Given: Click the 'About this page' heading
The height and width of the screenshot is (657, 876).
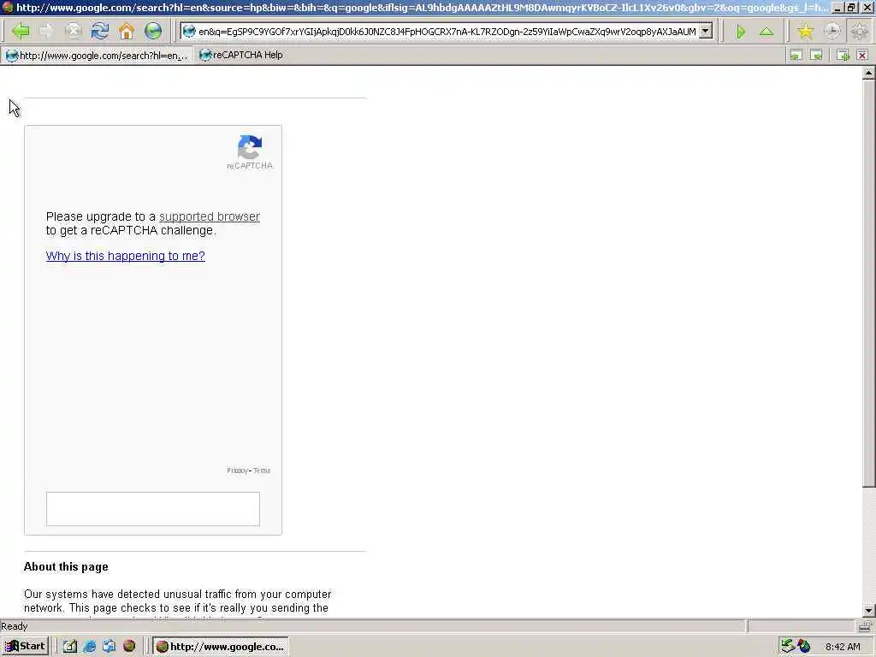Looking at the screenshot, I should point(66,567).
